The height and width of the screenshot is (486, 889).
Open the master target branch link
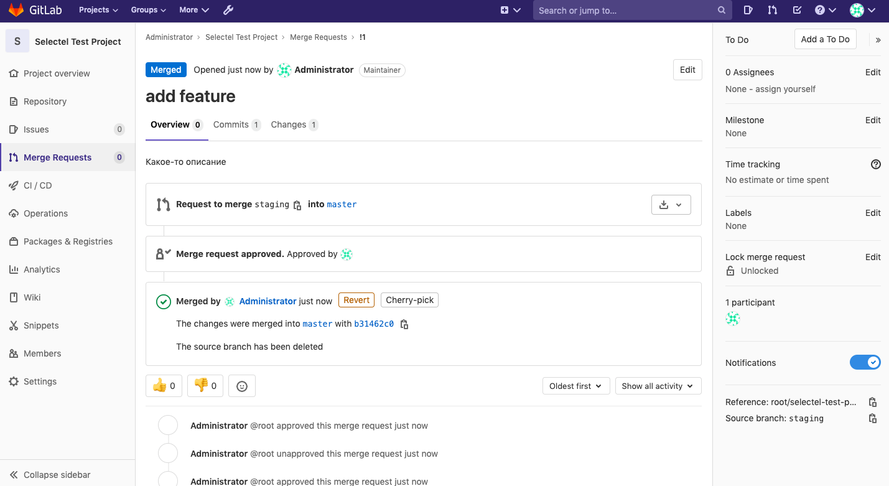tap(342, 204)
